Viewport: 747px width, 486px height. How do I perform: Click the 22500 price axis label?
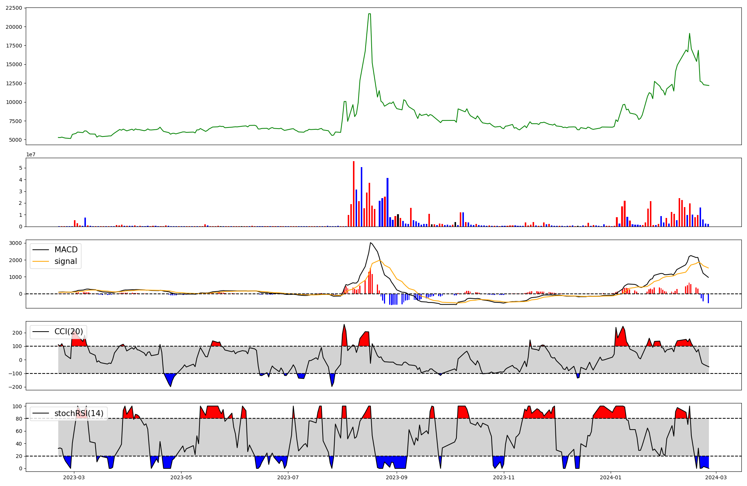[x=13, y=8]
